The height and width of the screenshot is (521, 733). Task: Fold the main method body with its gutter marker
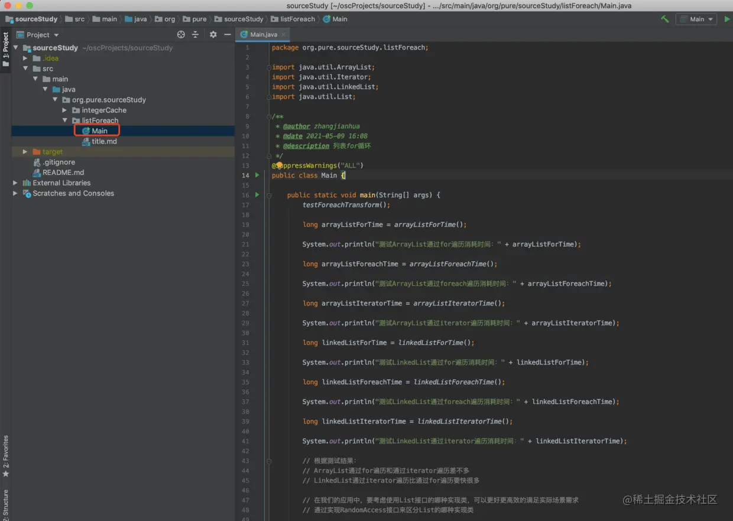click(268, 195)
